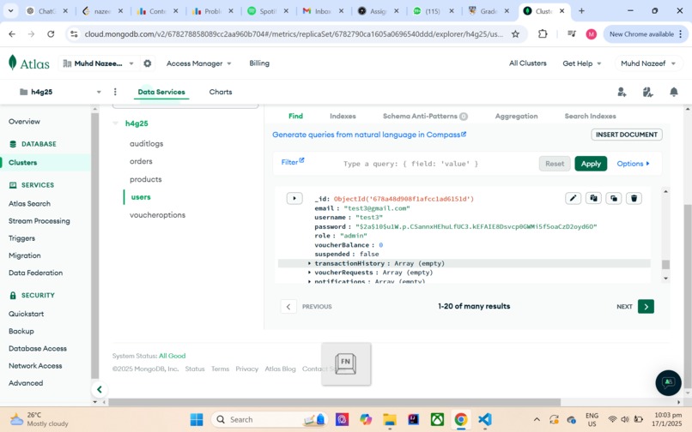This screenshot has height=432, width=692.
Task: Click INSERT DOCUMENT button
Action: tap(626, 135)
